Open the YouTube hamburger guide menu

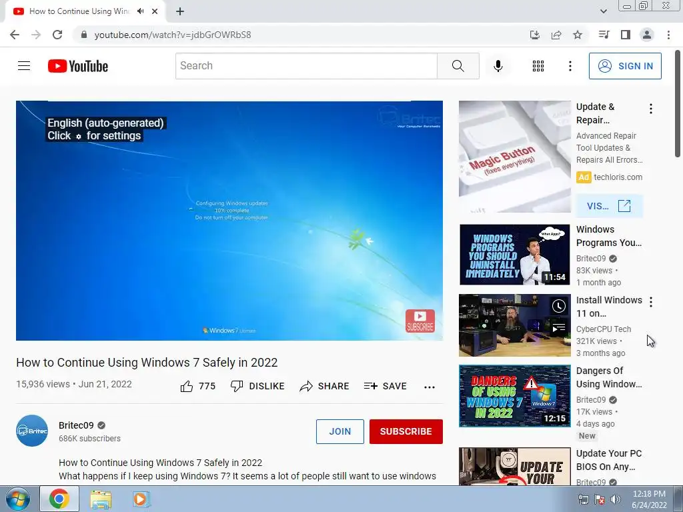point(24,66)
